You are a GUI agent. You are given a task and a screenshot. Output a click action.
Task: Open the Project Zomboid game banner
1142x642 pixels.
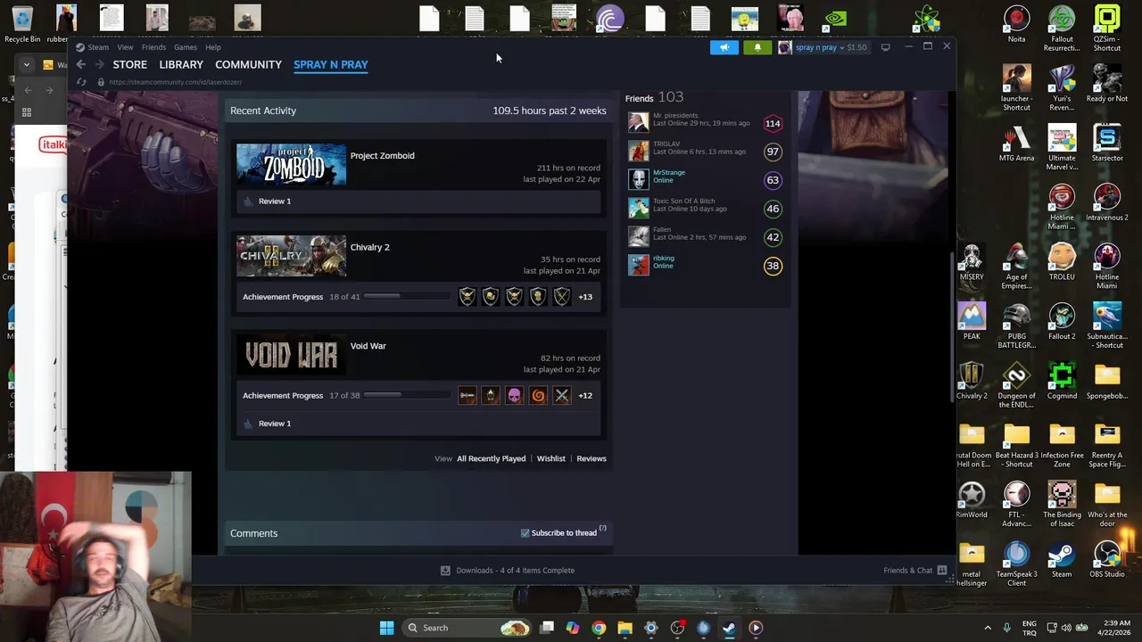[291, 165]
